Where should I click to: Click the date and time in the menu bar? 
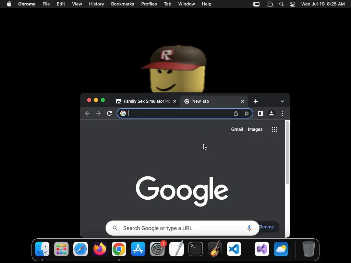[323, 4]
